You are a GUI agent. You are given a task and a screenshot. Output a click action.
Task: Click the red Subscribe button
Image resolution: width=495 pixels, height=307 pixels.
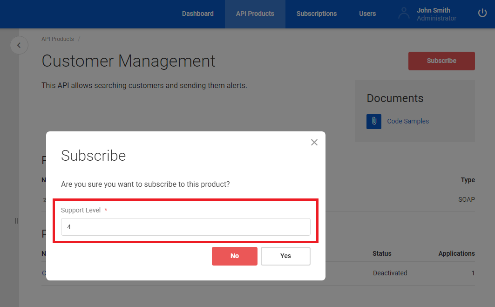tap(441, 61)
